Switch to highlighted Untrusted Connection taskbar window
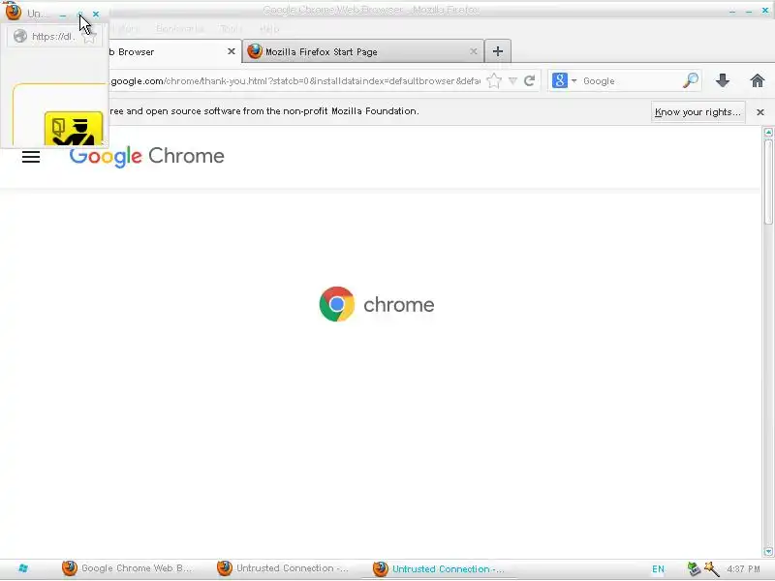This screenshot has width=775, height=581. coord(439,568)
